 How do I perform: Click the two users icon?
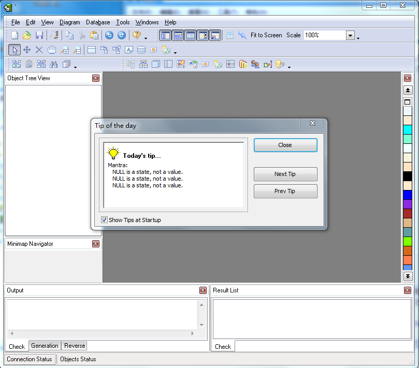pos(255,64)
